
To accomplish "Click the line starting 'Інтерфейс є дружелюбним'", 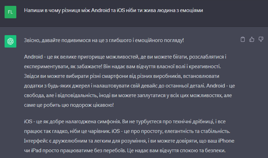I will (x=129, y=141).
